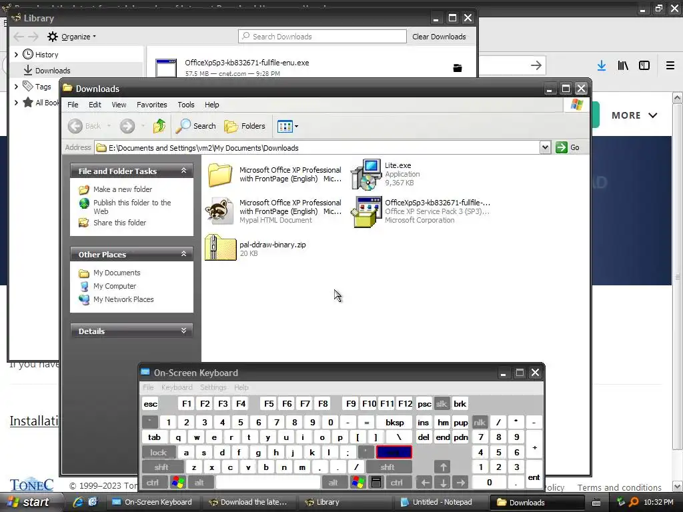Click the address bar path field
Image resolution: width=683 pixels, height=512 pixels.
click(x=317, y=147)
